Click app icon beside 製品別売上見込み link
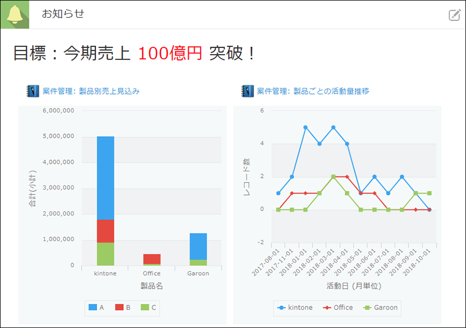The image size is (466, 328). (32, 91)
